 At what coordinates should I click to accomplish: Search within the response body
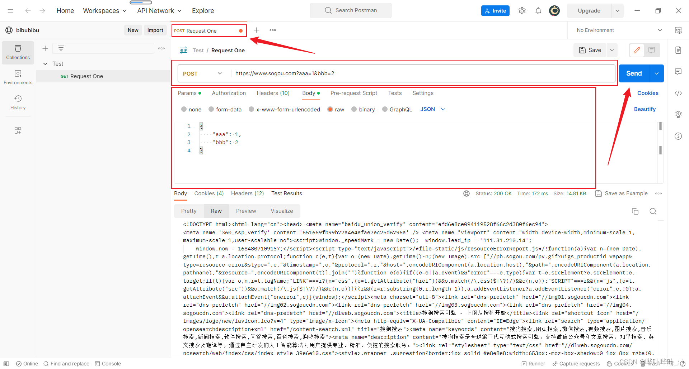653,211
